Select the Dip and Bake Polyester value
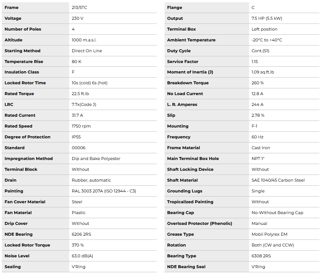The image size is (322, 273). 96,159
